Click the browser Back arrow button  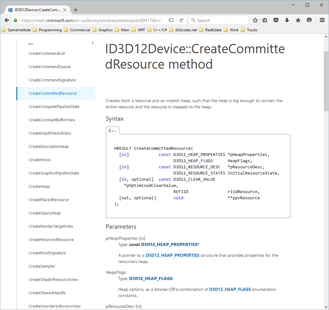coord(7,20)
